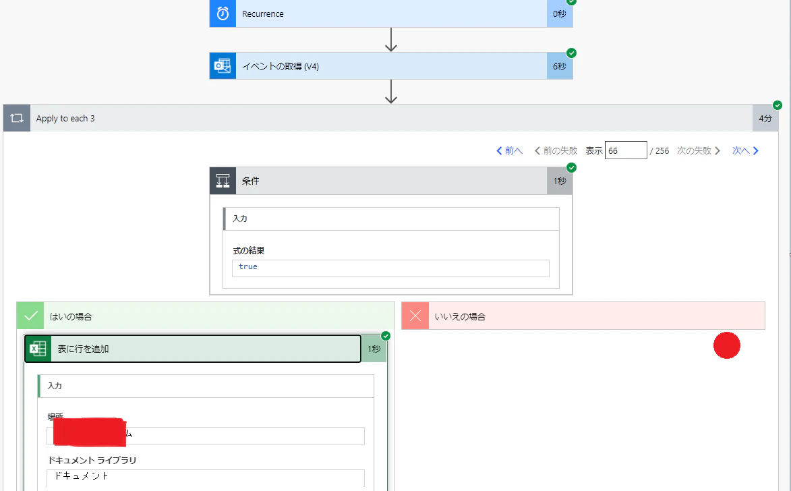791x491 pixels.
Task: Go to previous iteration with 前へ
Action: tap(510, 150)
